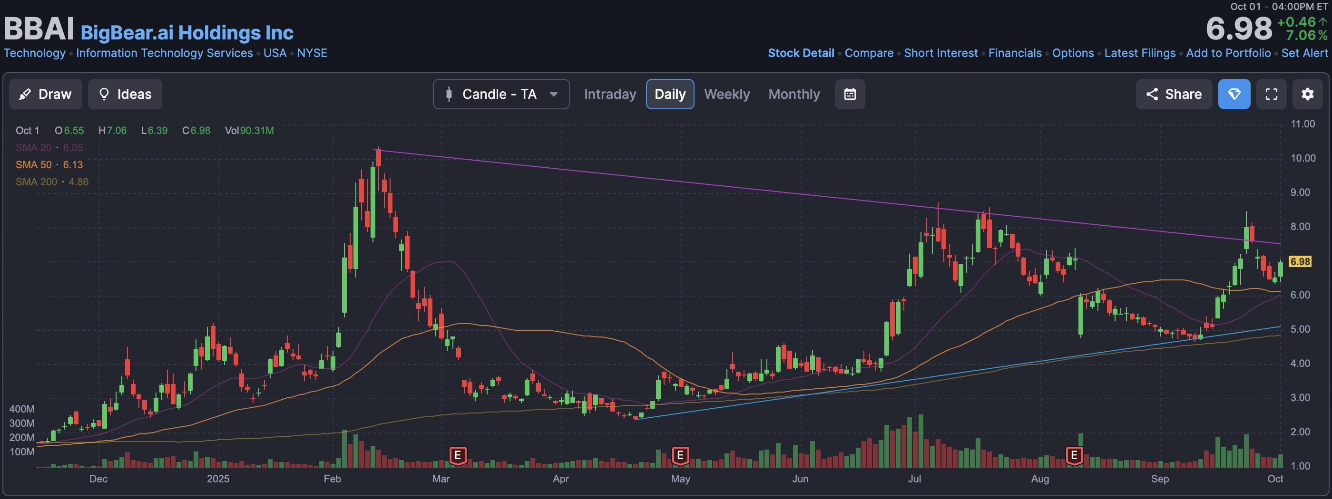Click the May earnings E marker
1332x499 pixels.
tap(680, 456)
